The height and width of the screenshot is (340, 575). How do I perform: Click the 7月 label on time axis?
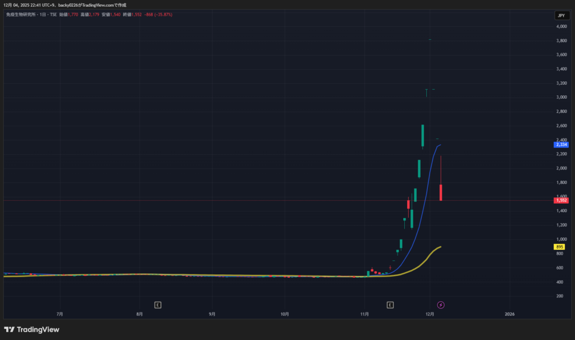tap(60, 314)
